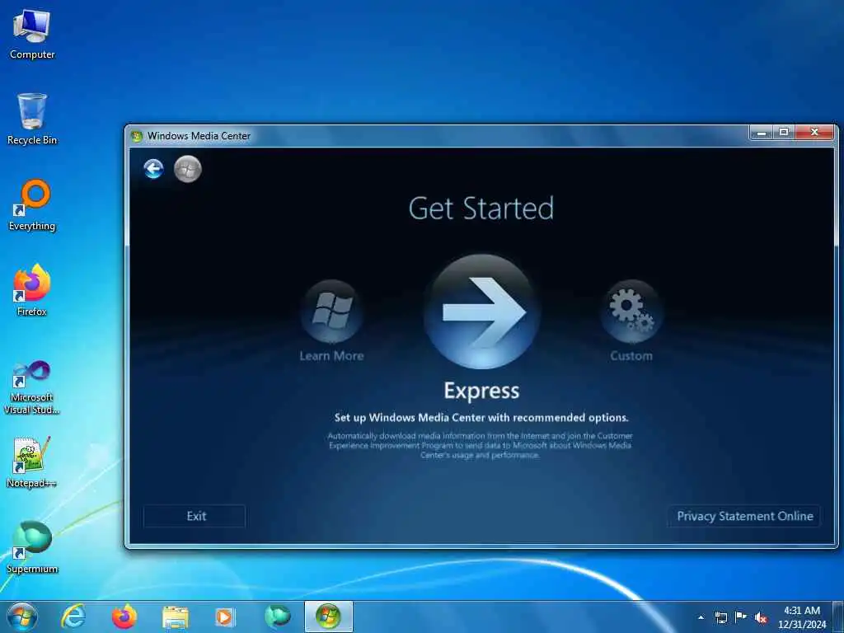Open Windows Media Player from taskbar
This screenshot has width=844, height=633.
pyautogui.click(x=225, y=617)
